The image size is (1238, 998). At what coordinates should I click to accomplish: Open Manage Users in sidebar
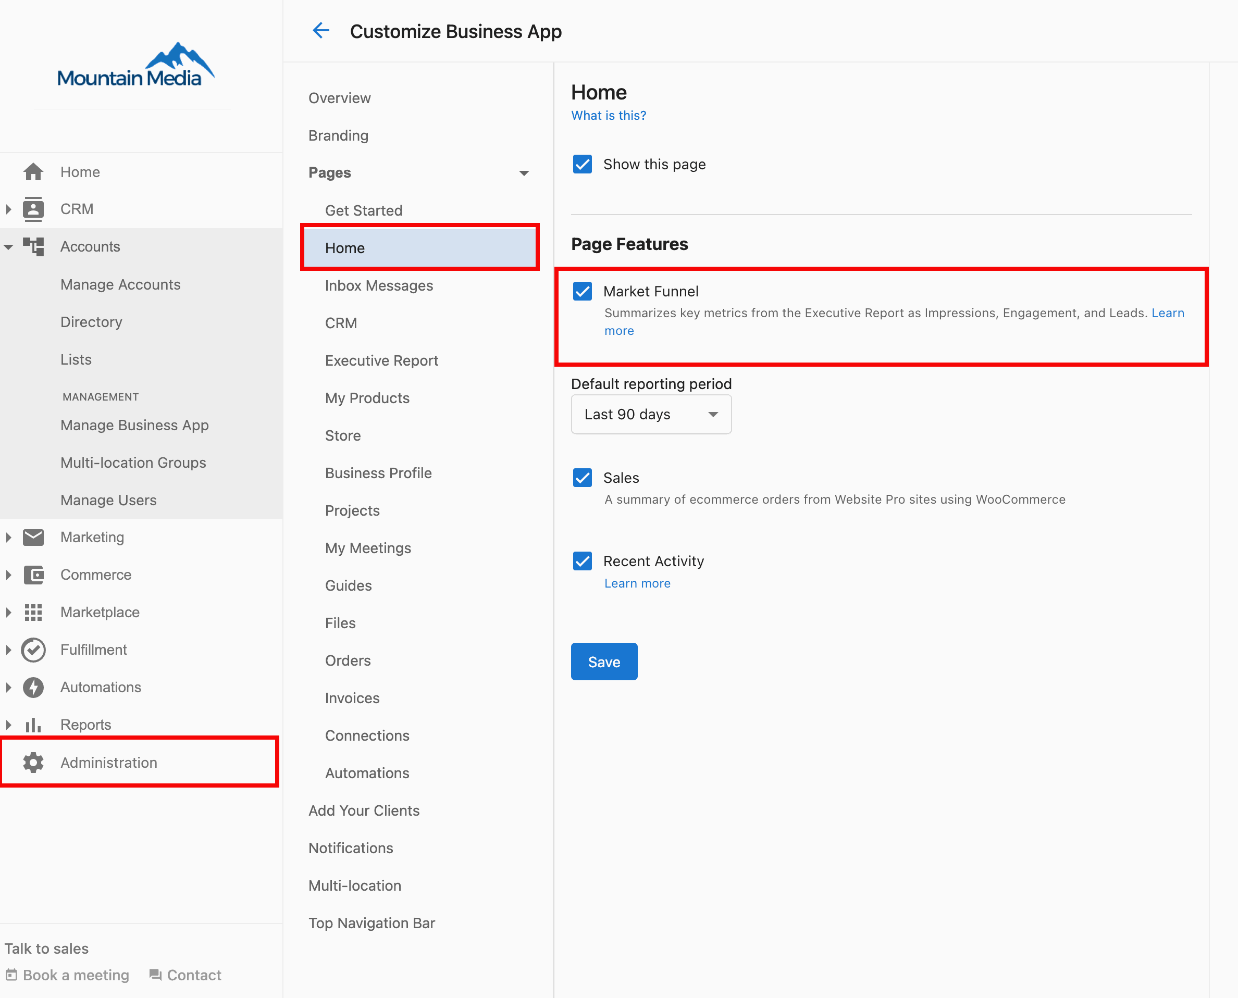pos(108,500)
